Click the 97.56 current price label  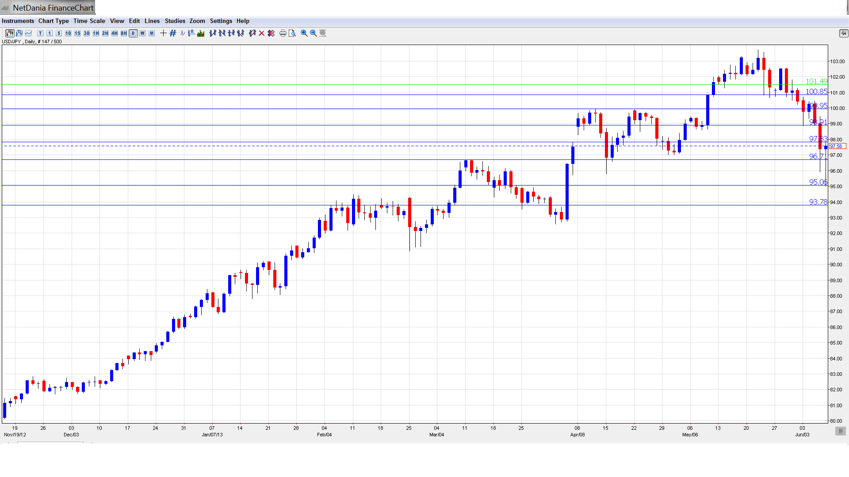(x=837, y=146)
